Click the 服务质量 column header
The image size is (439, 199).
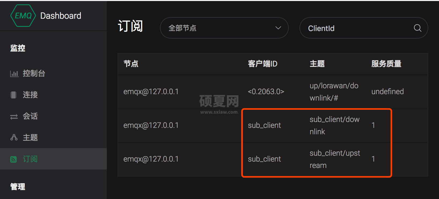386,64
